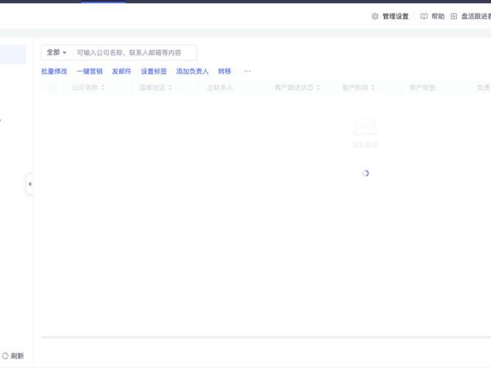
Task: Sort by 客户跟进状态 column
Action: click(318, 88)
